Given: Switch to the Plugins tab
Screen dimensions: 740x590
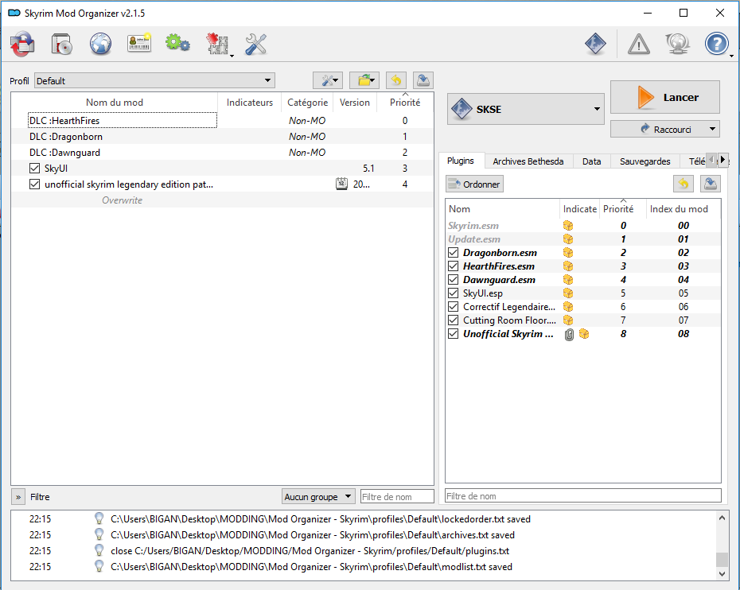Looking at the screenshot, I should 461,161.
